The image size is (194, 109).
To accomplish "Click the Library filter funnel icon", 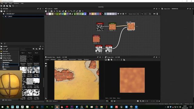I will pos(33,49).
